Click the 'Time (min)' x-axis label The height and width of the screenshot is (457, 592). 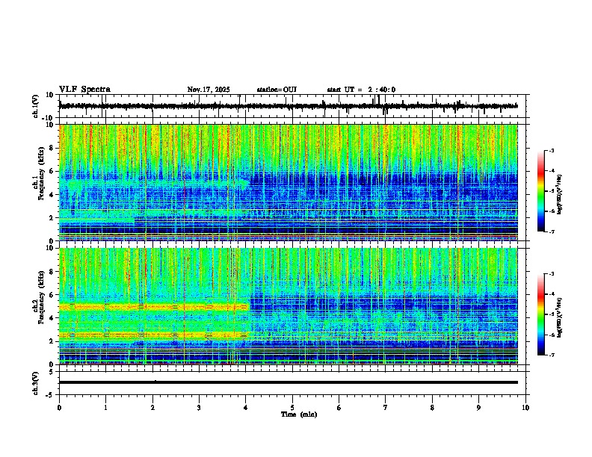pyautogui.click(x=299, y=414)
